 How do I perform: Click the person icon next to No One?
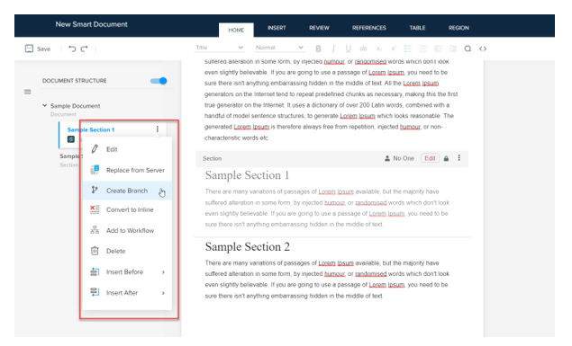click(387, 158)
